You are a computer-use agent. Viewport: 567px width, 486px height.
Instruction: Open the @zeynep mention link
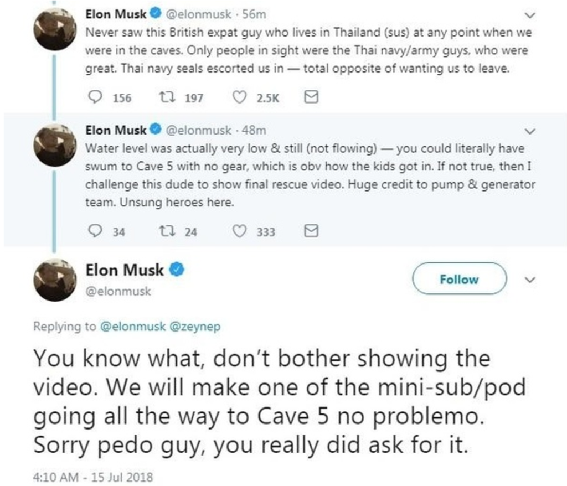click(x=198, y=327)
